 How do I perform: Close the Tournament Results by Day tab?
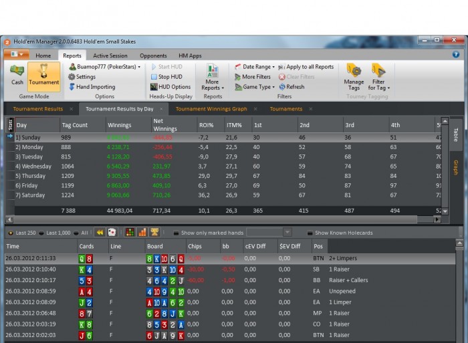tap(162, 109)
